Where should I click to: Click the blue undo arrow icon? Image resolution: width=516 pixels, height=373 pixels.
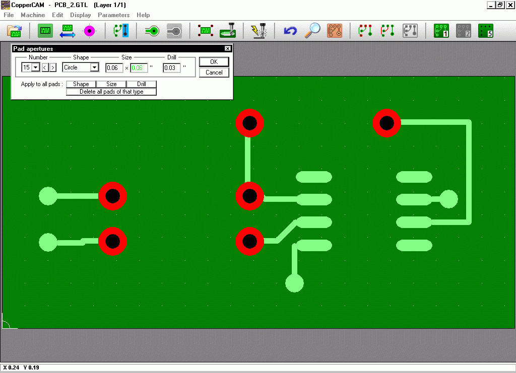click(x=290, y=31)
